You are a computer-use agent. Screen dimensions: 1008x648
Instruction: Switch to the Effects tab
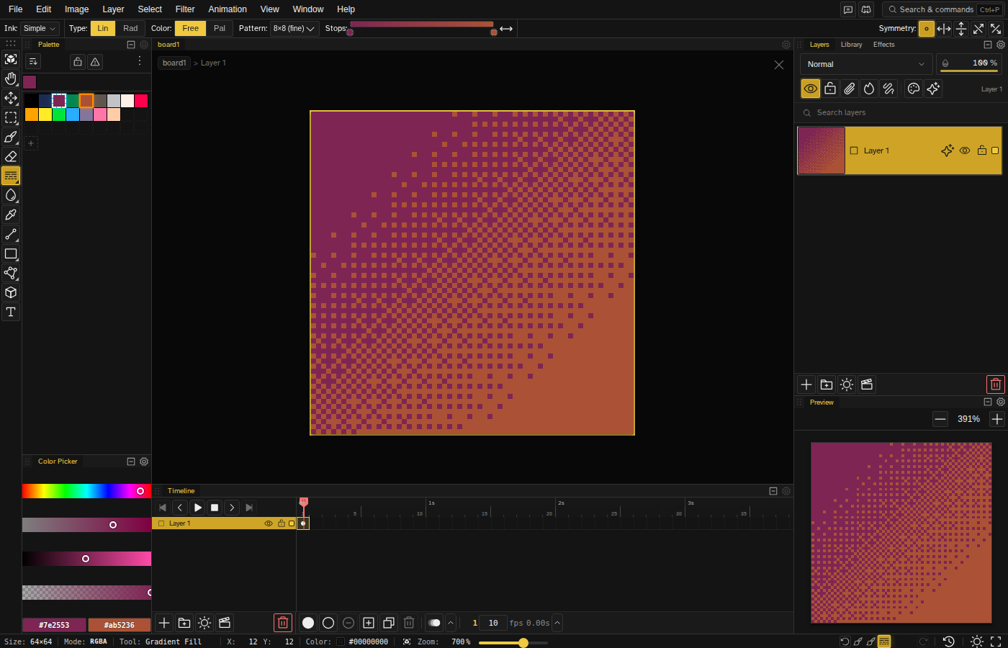click(883, 45)
